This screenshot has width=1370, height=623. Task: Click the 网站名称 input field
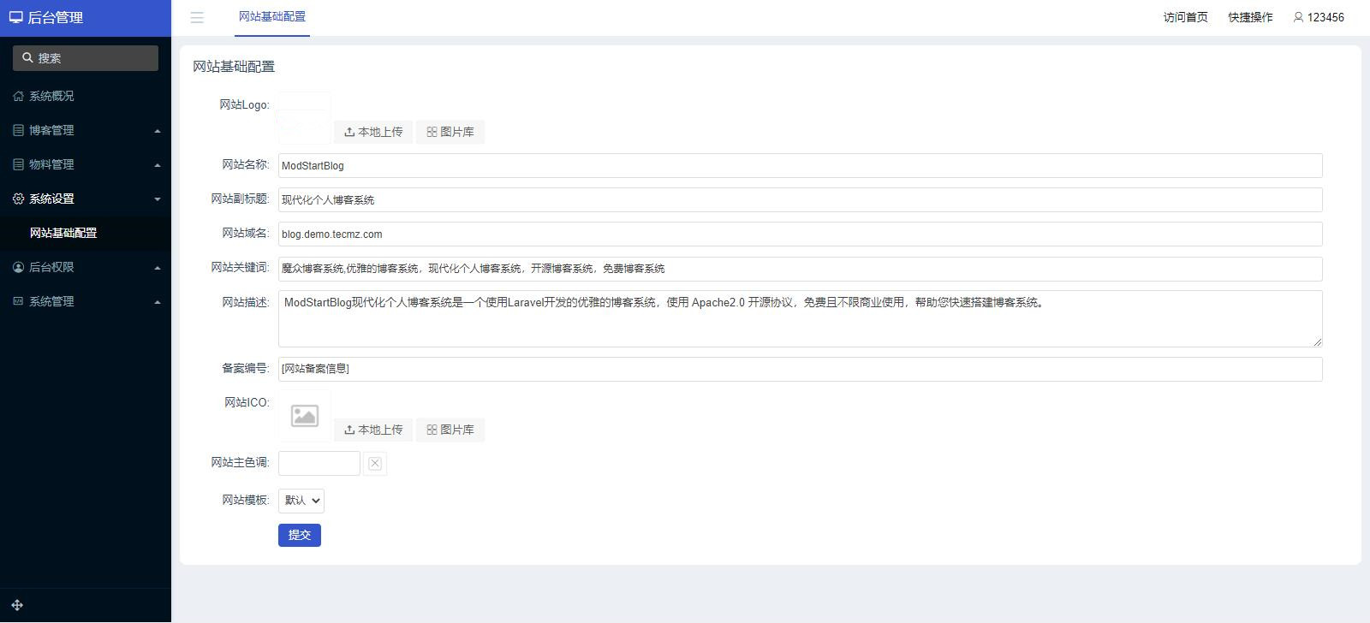(801, 166)
